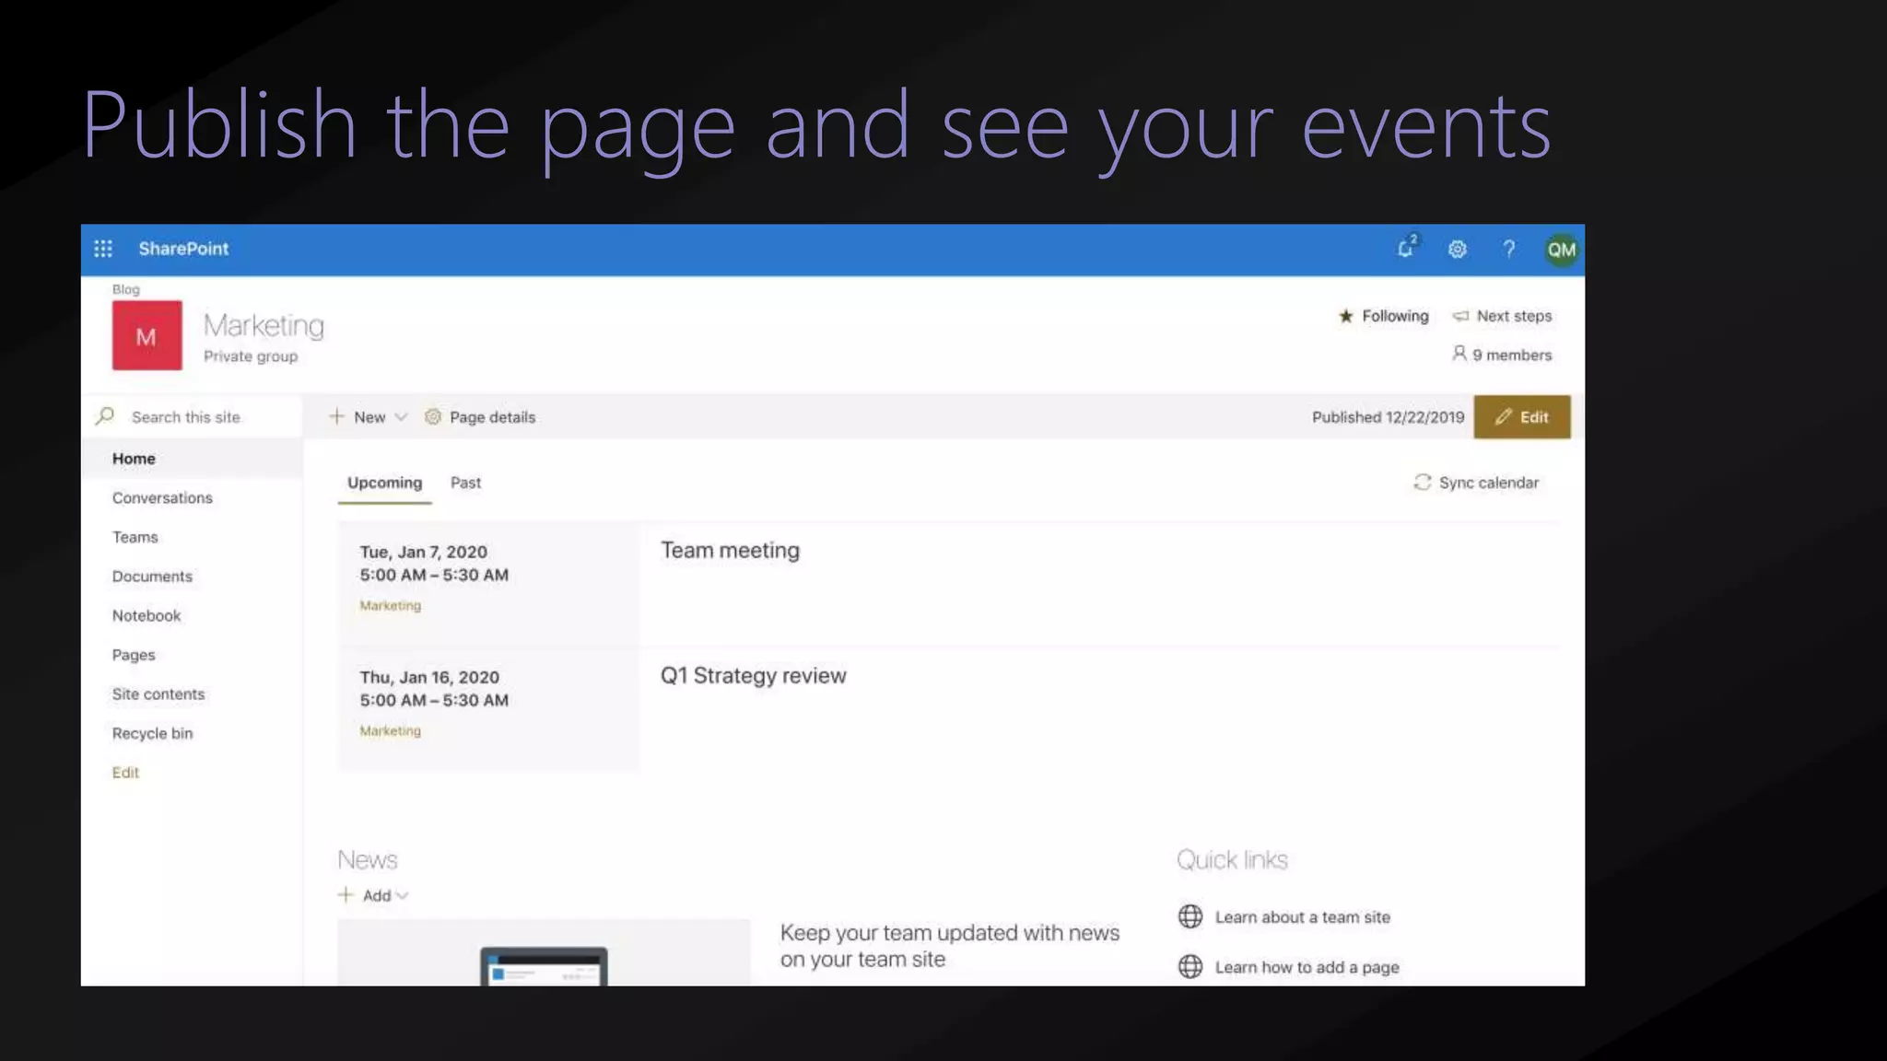Screen dimensions: 1887x1061
Task: Click the Next steps label
Action: 1514,316
